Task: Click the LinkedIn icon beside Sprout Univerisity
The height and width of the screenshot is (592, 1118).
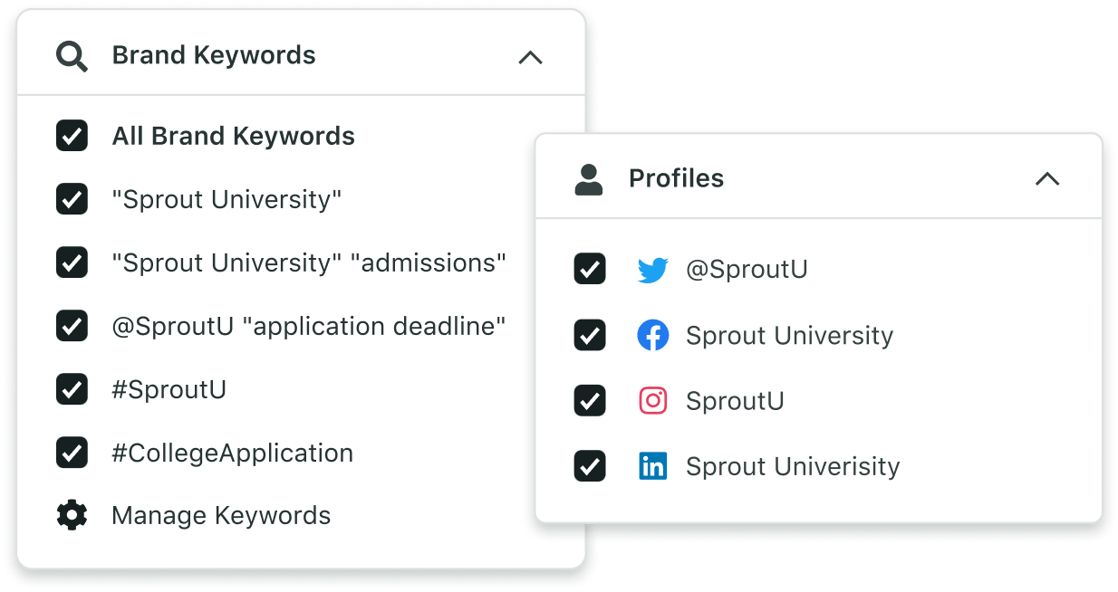Action: coord(652,466)
